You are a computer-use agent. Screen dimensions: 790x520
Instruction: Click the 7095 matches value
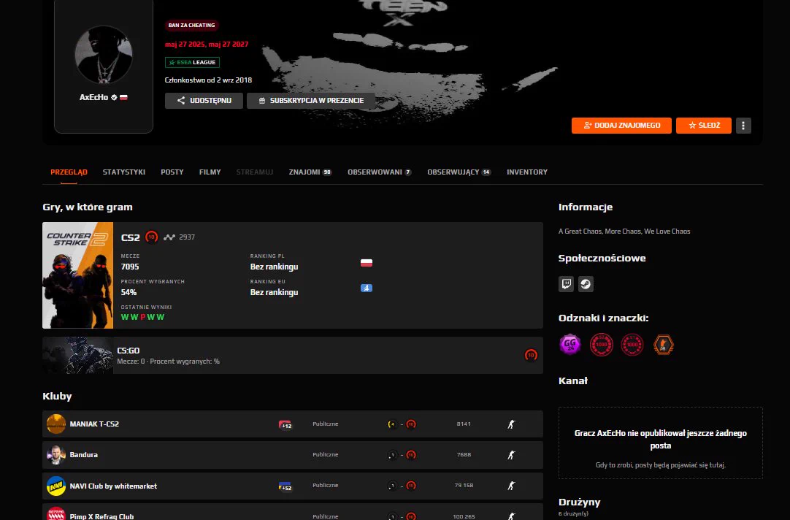130,267
